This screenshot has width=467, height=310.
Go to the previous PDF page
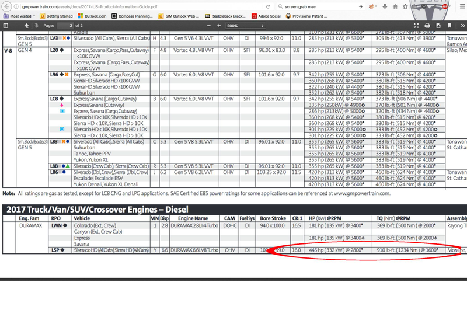(26, 26)
